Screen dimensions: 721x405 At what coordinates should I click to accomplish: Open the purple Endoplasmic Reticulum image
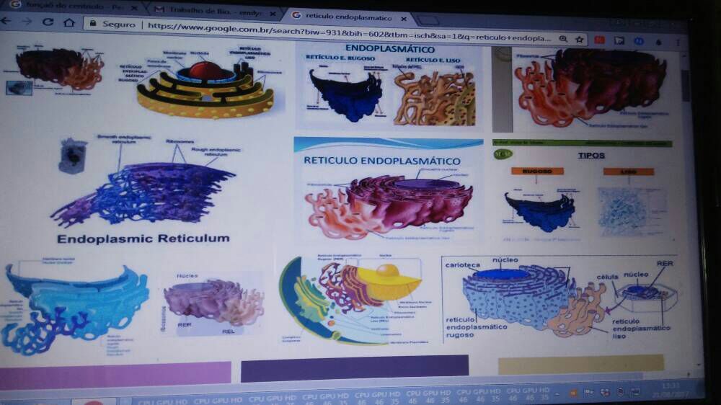pos(143,189)
